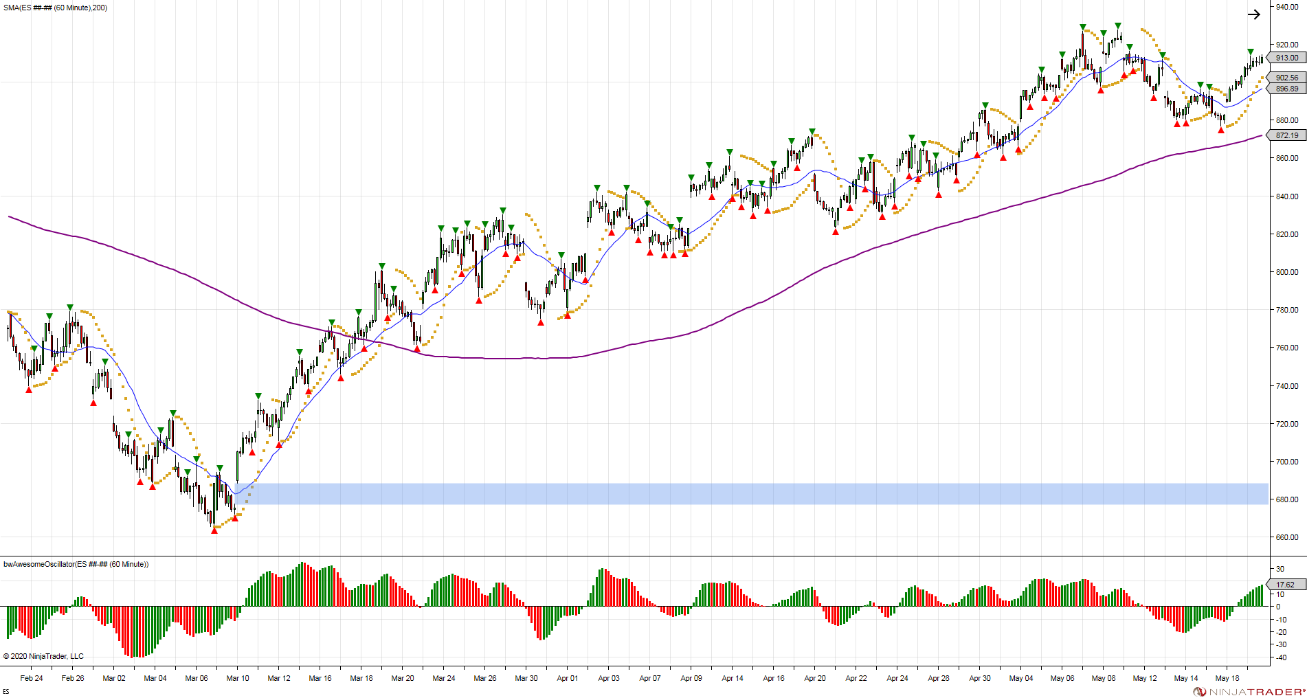The height and width of the screenshot is (698, 1307).
Task: Click the oscillator axis label -40
Action: (x=1281, y=657)
